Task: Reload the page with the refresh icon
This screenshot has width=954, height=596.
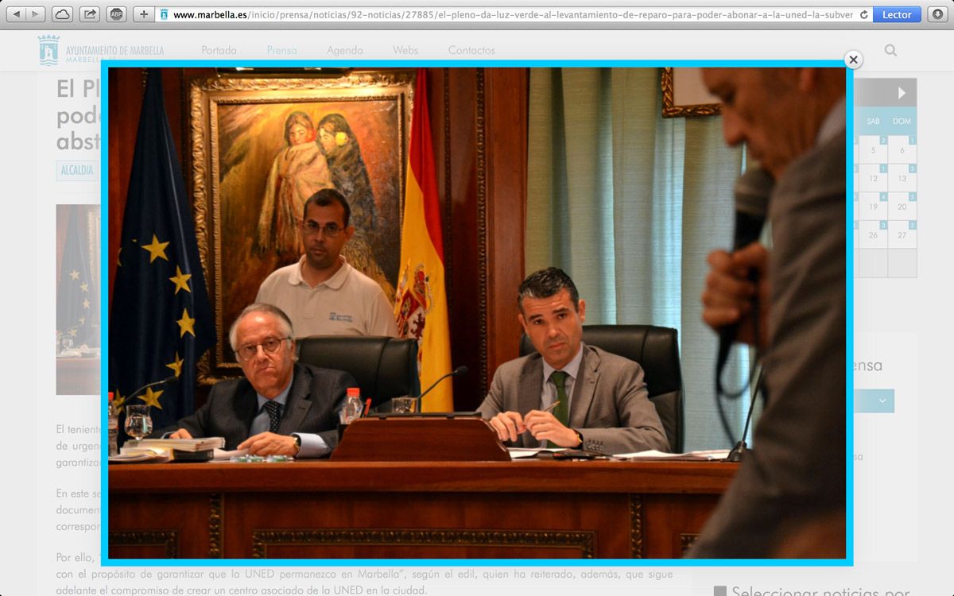Action: tap(864, 14)
